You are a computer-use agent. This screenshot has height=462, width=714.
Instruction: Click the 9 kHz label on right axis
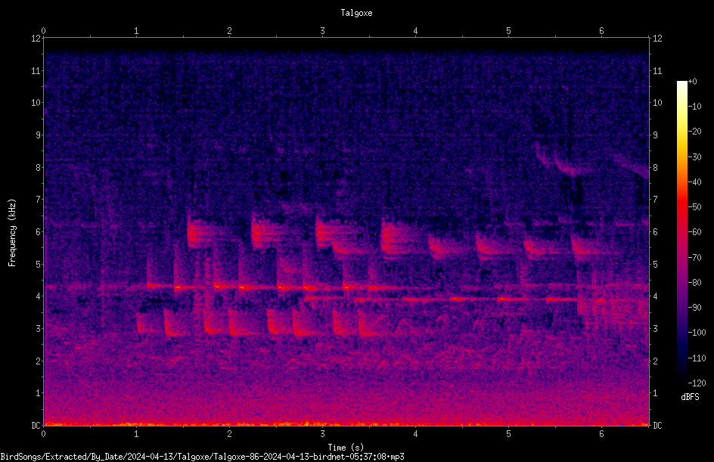(655, 135)
